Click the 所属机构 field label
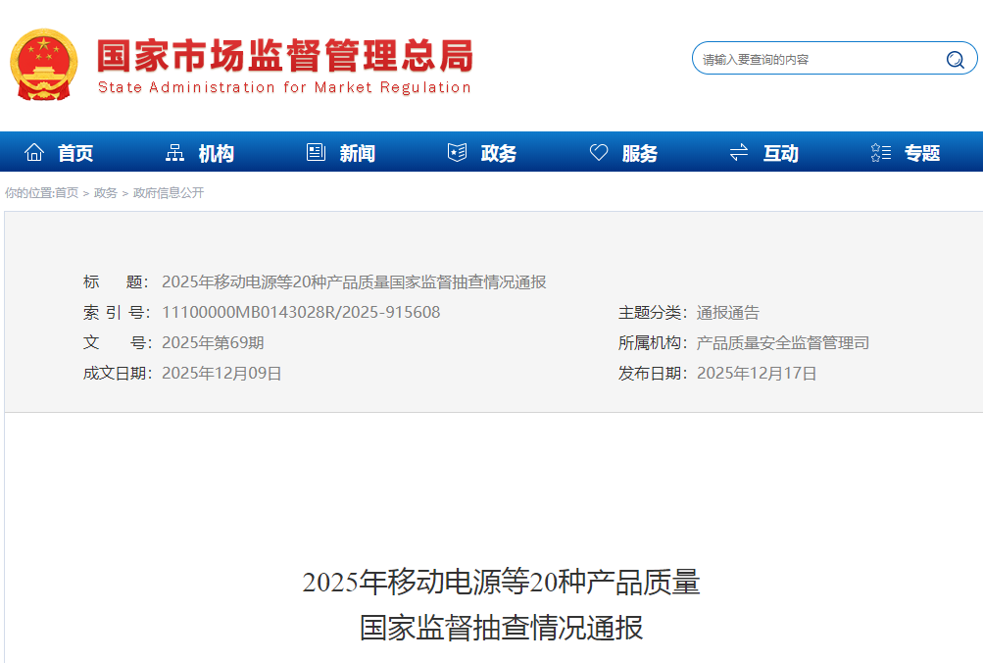The height and width of the screenshot is (663, 983). point(653,342)
